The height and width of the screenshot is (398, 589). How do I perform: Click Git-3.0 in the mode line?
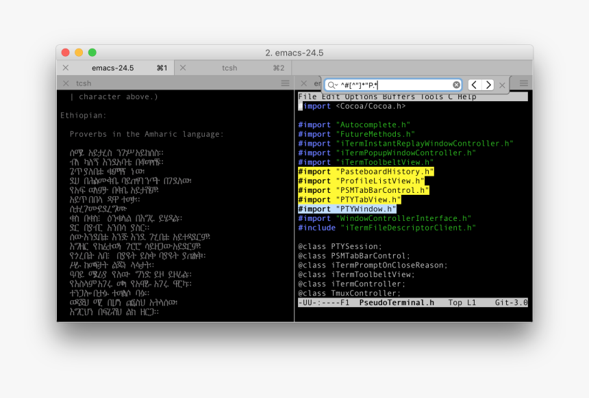(511, 303)
